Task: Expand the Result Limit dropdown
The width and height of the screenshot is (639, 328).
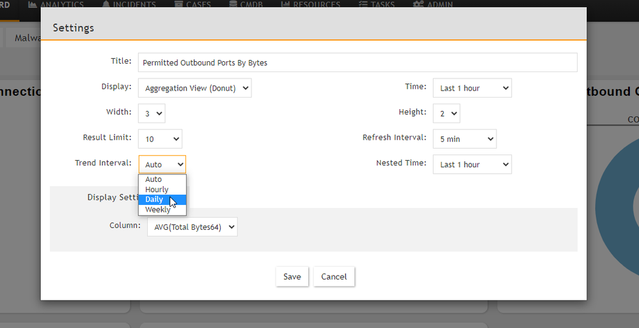Action: pos(160,139)
